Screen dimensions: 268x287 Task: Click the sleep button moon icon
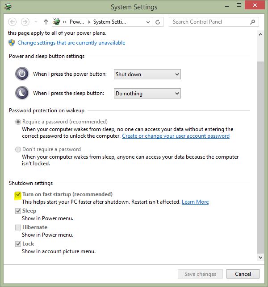(22, 93)
